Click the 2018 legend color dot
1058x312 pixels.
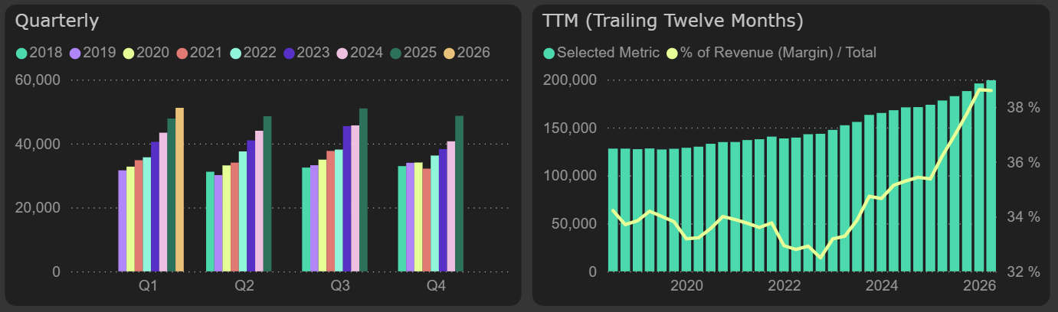21,54
